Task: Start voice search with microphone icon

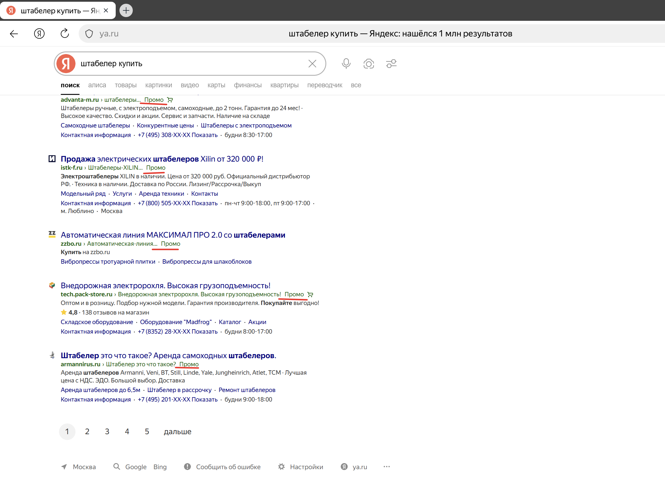Action: tap(346, 64)
